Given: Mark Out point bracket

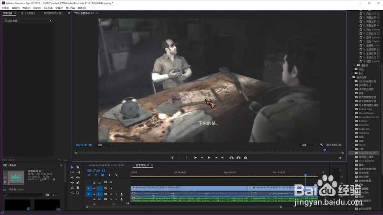Looking at the screenshot, I should coord(186,158).
